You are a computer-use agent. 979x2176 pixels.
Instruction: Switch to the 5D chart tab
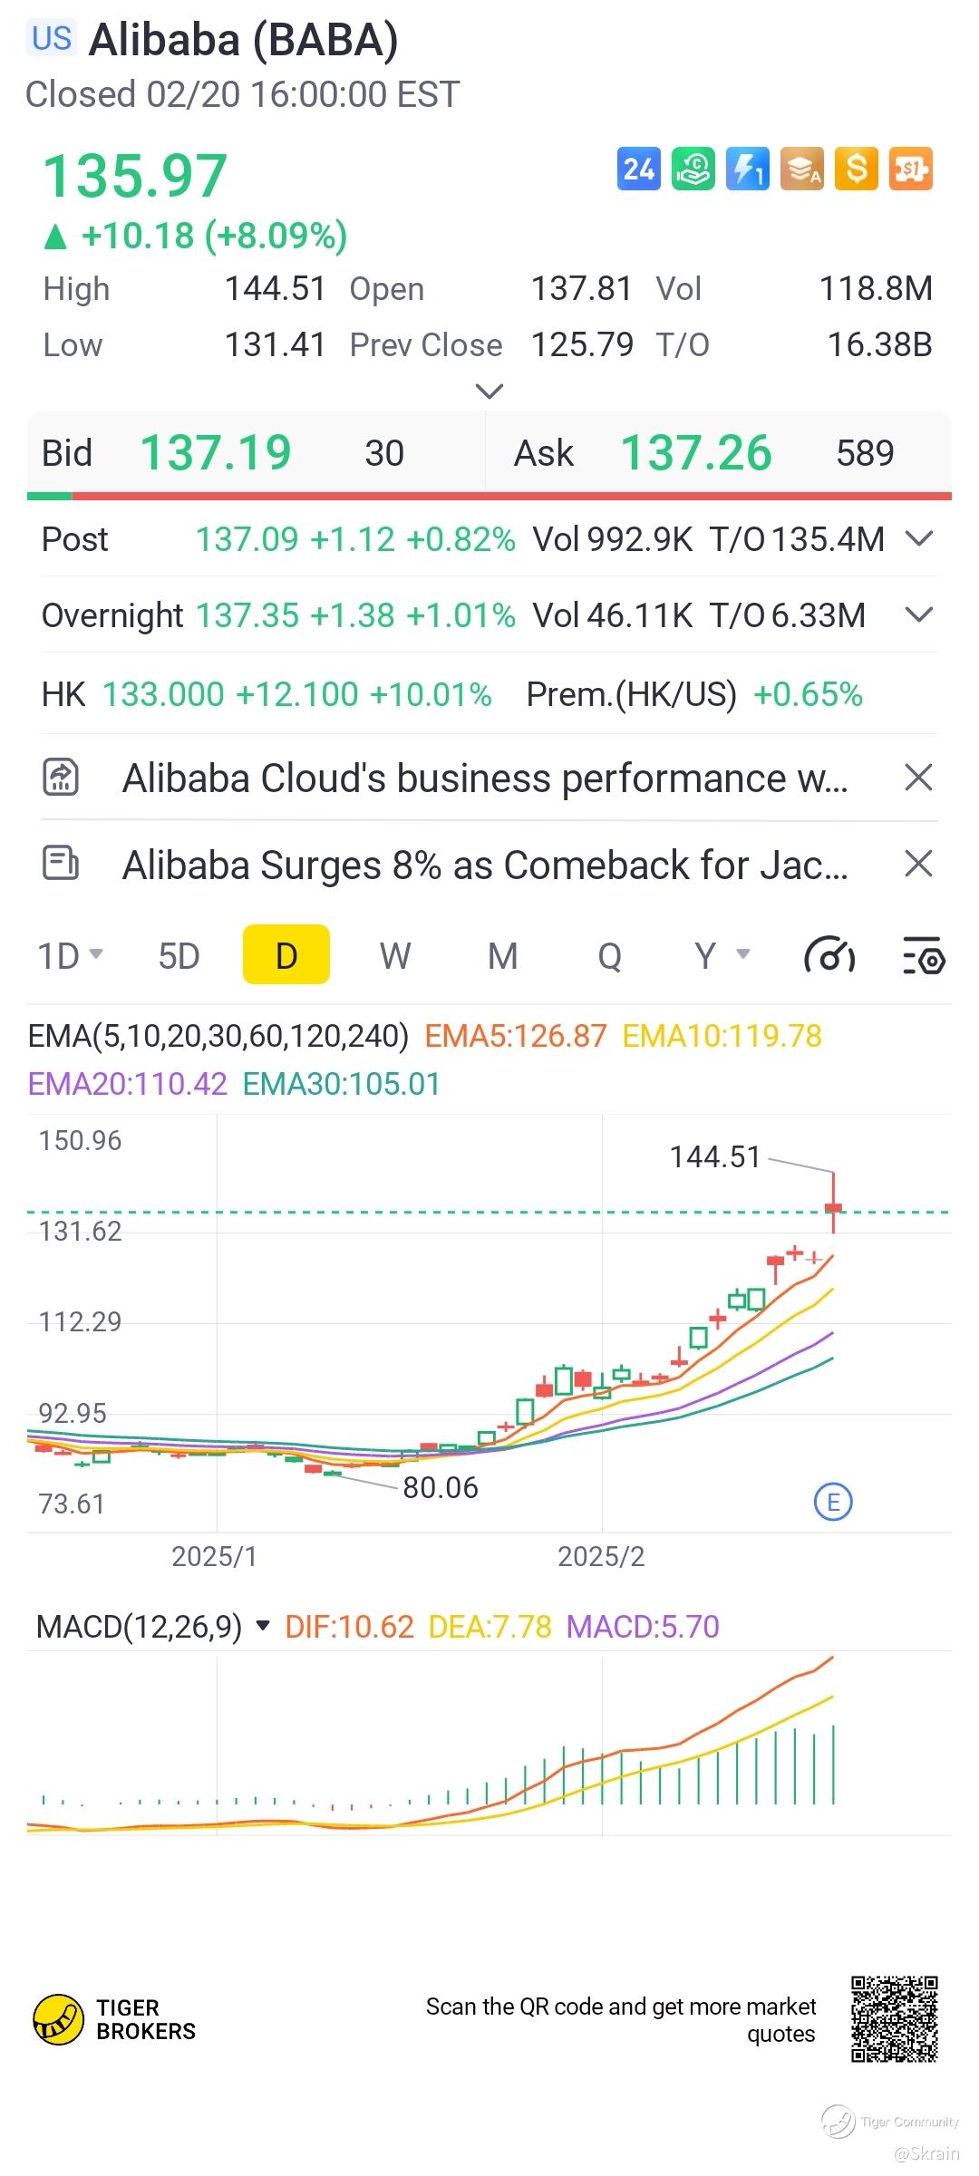coord(179,956)
